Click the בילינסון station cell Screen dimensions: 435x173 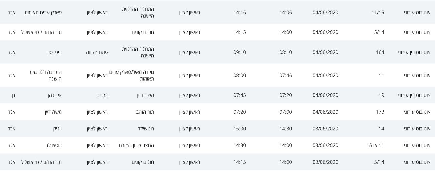pyautogui.click(x=56, y=52)
